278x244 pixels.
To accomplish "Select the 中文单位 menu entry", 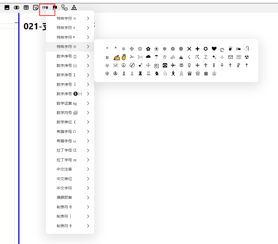I will point(64,179).
